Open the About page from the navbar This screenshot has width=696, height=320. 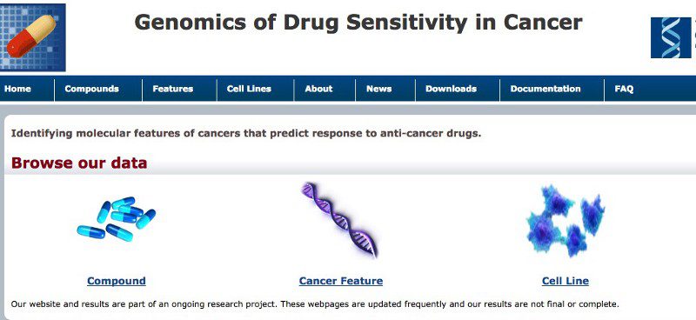318,89
